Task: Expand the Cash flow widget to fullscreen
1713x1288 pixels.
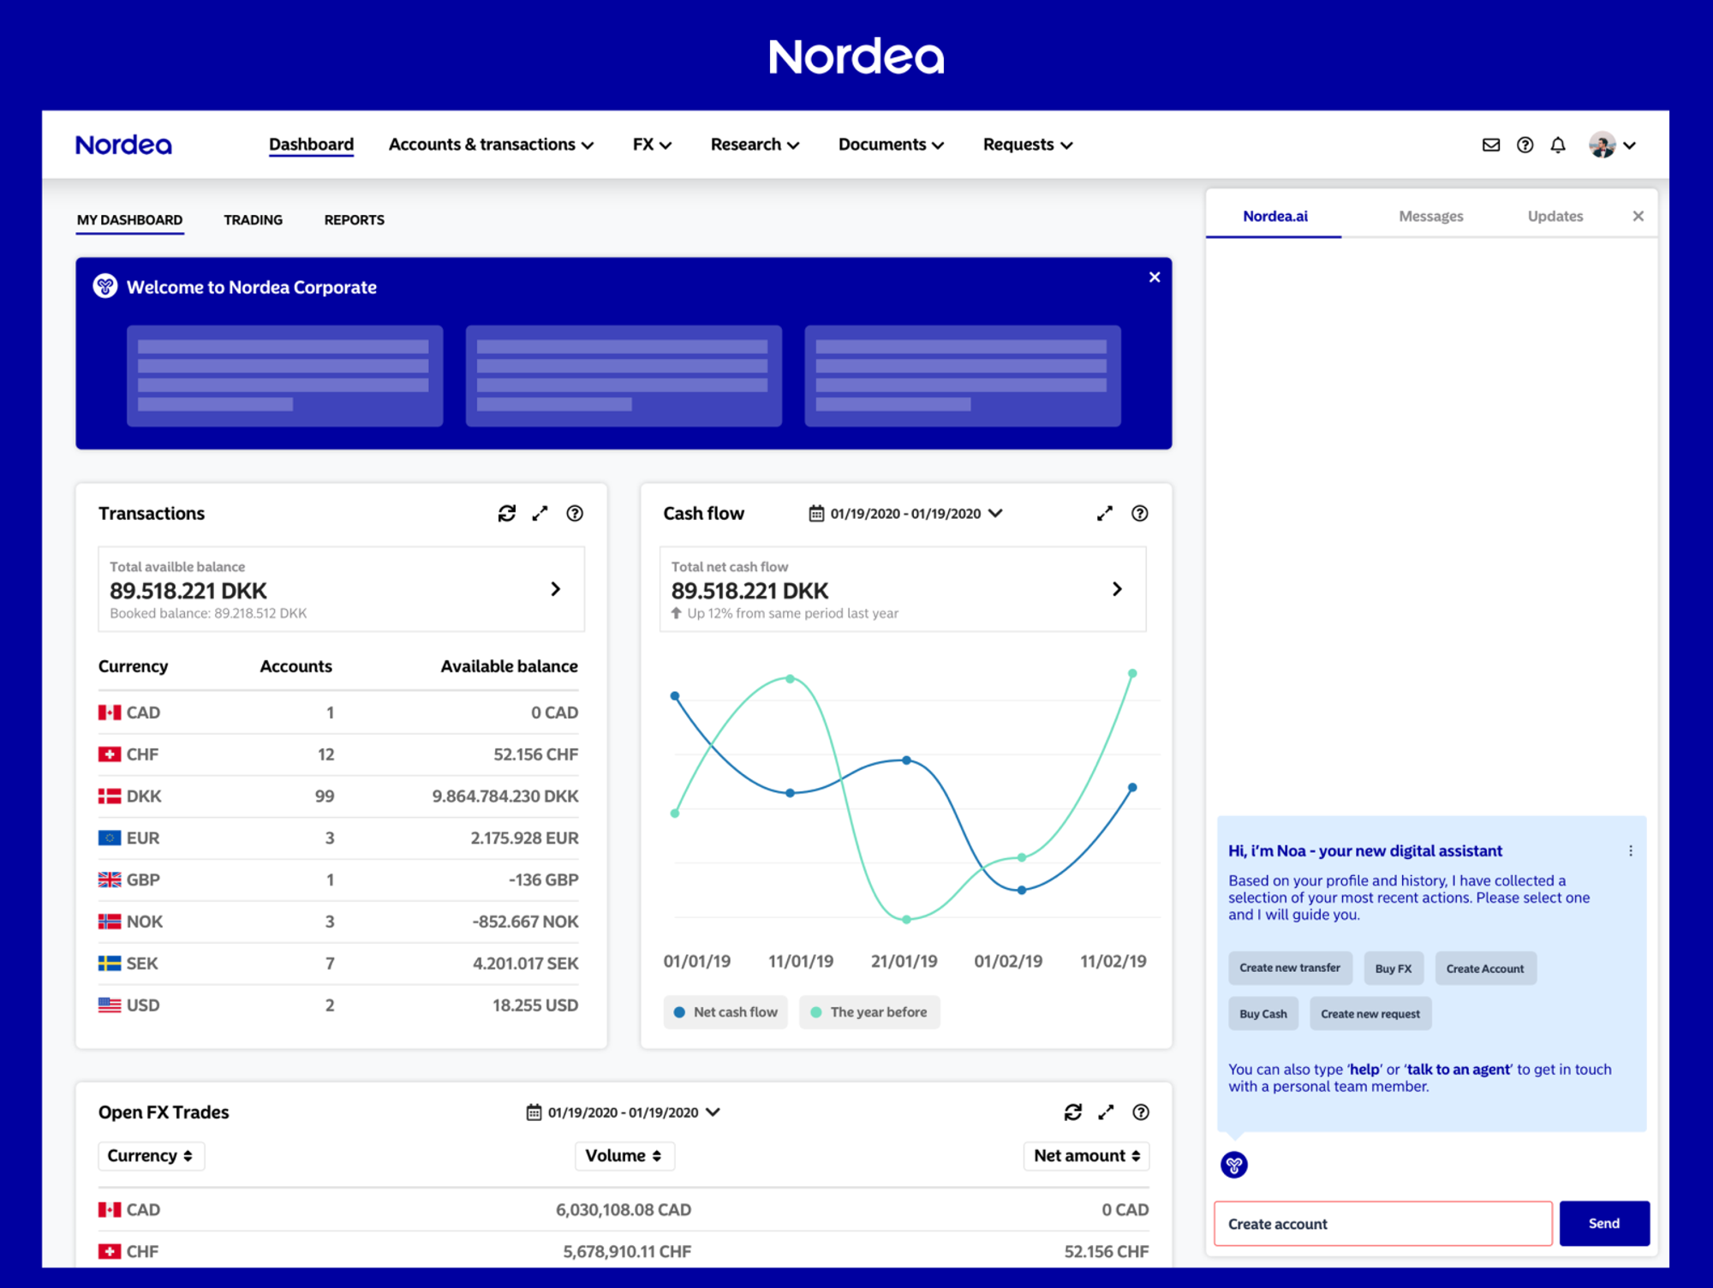Action: (1105, 513)
